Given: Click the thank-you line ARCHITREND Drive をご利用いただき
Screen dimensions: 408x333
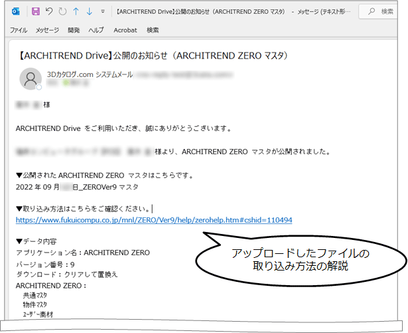Looking at the screenshot, I should [123, 128].
